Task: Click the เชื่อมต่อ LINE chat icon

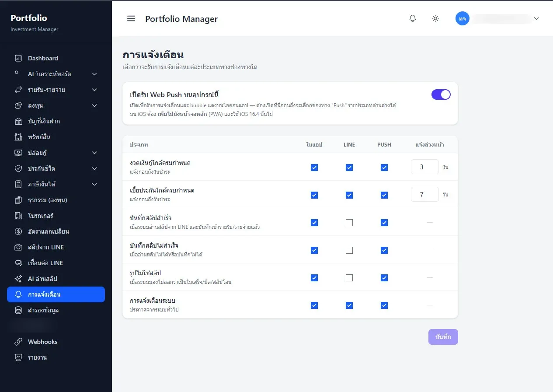Action: coord(18,263)
